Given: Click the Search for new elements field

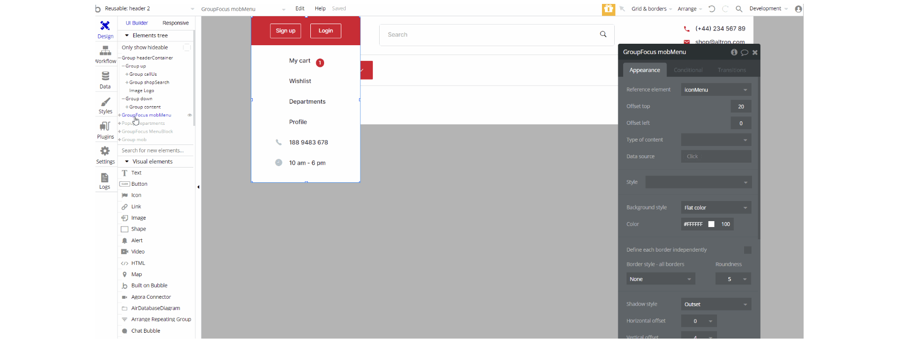Looking at the screenshot, I should point(156,150).
